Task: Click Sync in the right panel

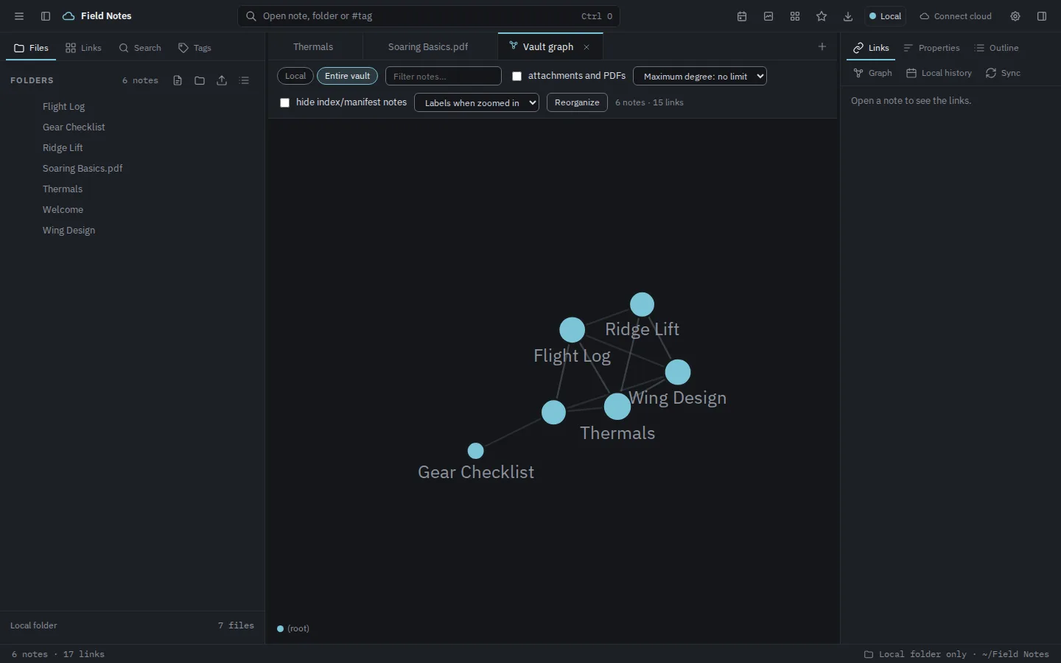Action: (1004, 73)
